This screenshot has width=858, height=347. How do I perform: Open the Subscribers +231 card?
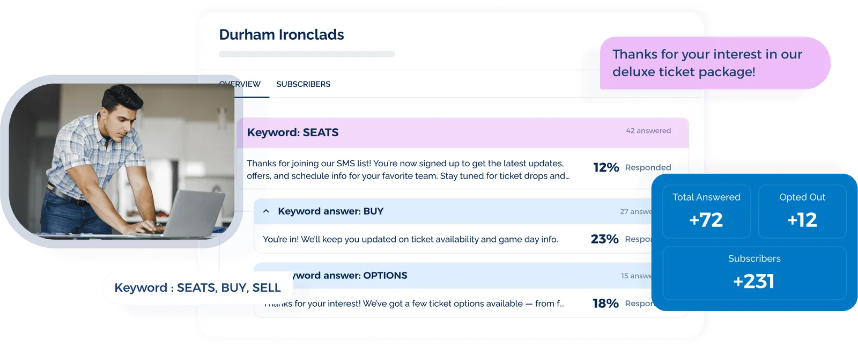tap(754, 273)
